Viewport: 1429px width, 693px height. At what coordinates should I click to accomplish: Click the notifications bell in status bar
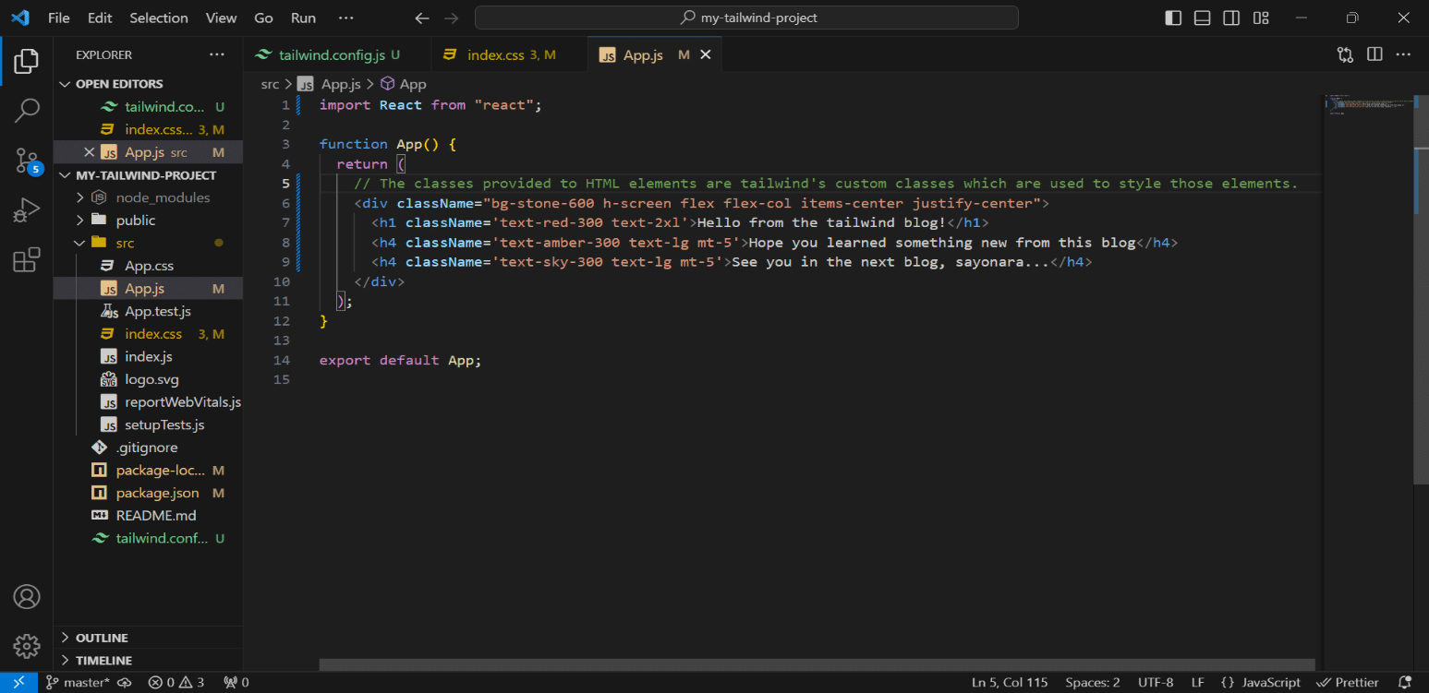[x=1405, y=683]
